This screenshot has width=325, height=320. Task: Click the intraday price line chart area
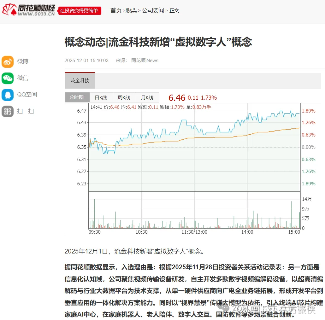(x=194, y=147)
